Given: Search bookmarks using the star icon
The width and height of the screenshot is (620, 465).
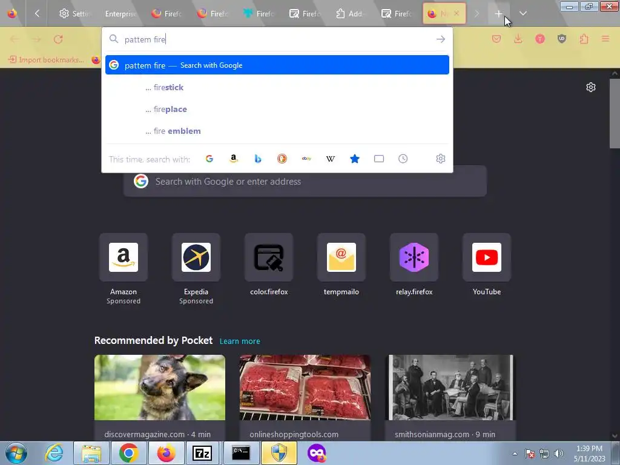Looking at the screenshot, I should (355, 159).
